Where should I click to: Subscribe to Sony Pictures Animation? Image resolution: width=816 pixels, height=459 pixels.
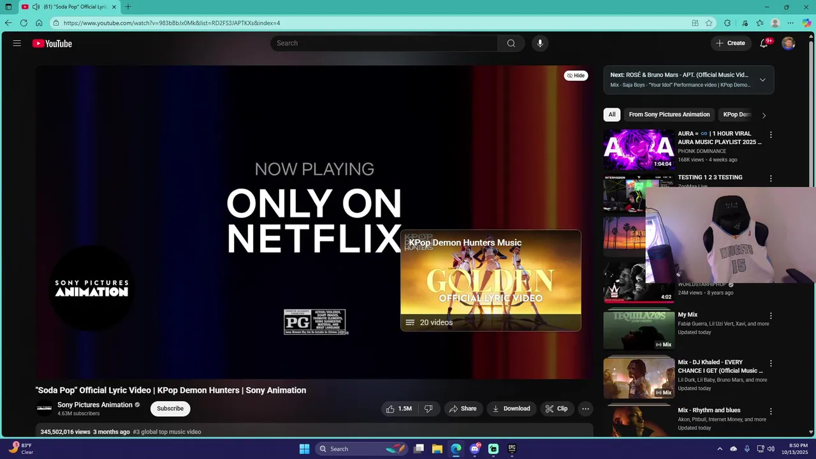[170, 409]
